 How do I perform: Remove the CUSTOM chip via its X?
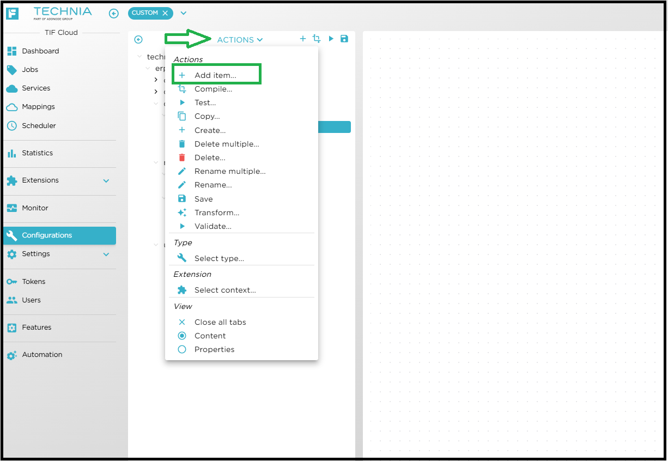tap(165, 13)
